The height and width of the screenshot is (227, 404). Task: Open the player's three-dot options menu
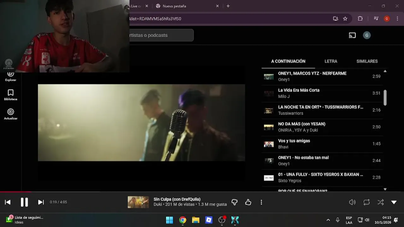click(x=261, y=202)
